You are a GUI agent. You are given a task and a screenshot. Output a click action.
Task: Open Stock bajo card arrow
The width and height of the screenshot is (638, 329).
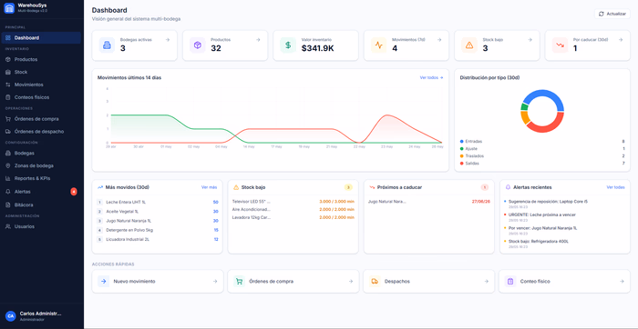click(x=530, y=40)
